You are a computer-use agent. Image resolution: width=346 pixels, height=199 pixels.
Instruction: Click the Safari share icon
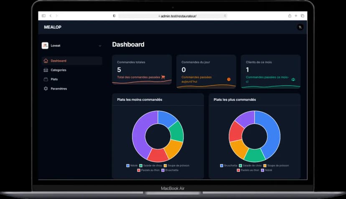290,15
